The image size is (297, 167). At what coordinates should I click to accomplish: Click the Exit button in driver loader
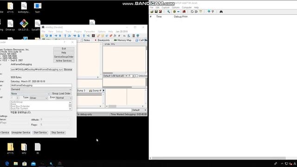click(64, 49)
